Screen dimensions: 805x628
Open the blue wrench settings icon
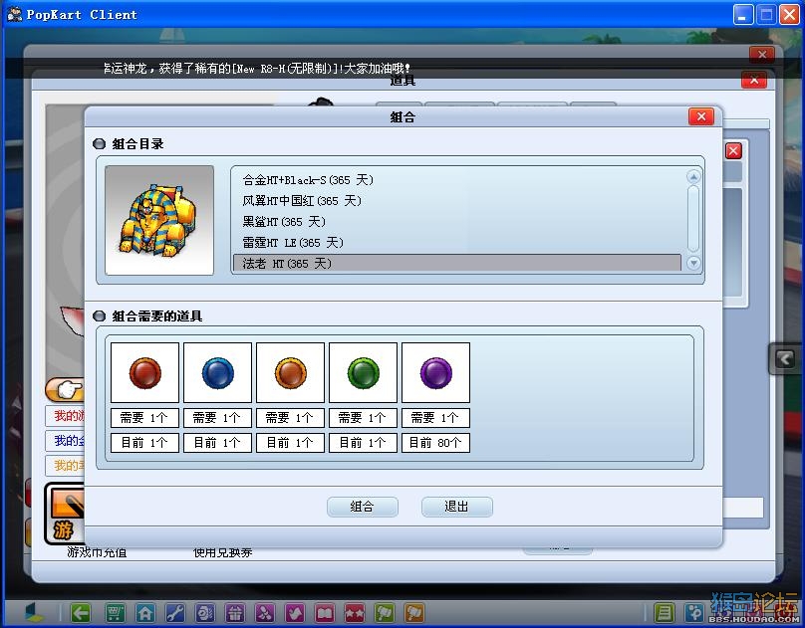coord(175,613)
